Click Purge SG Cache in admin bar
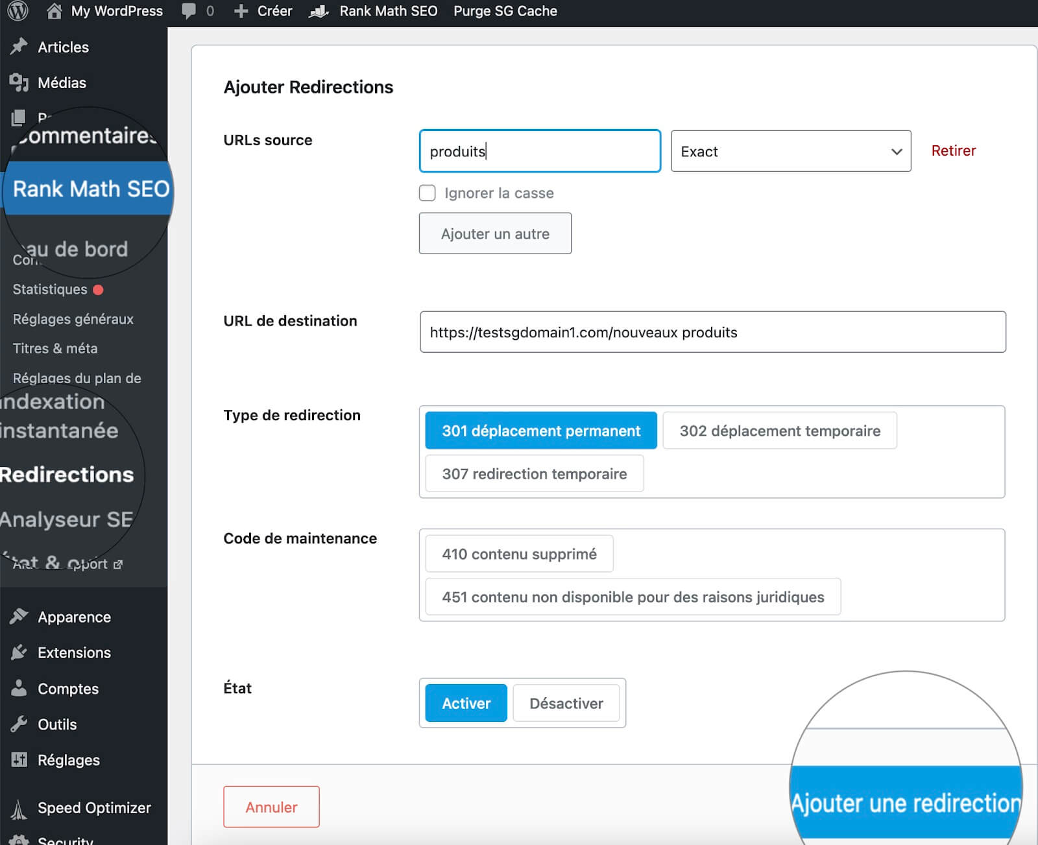The height and width of the screenshot is (845, 1038). [505, 11]
